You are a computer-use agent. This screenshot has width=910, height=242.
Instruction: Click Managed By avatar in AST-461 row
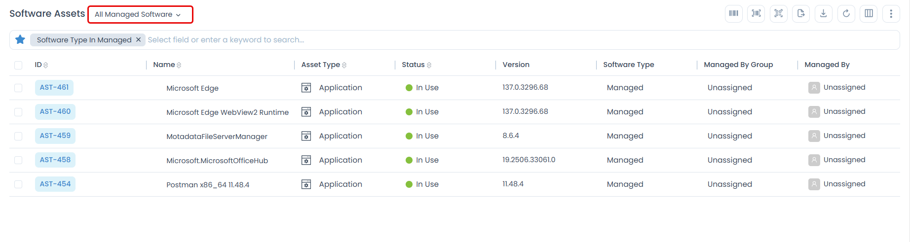coord(814,88)
